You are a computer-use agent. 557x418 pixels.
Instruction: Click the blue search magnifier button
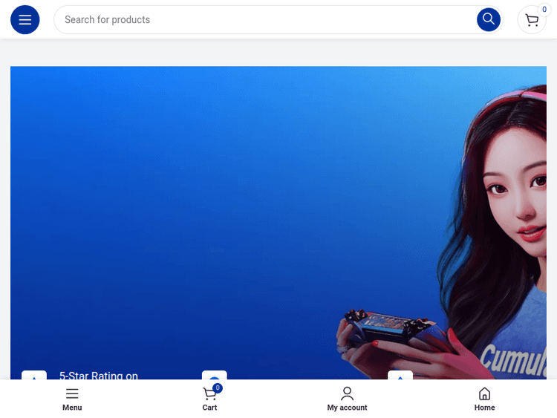click(x=488, y=19)
